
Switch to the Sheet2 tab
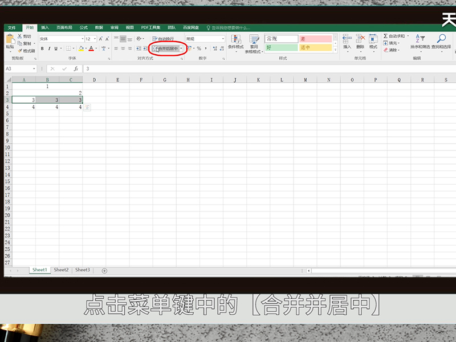[x=61, y=270]
